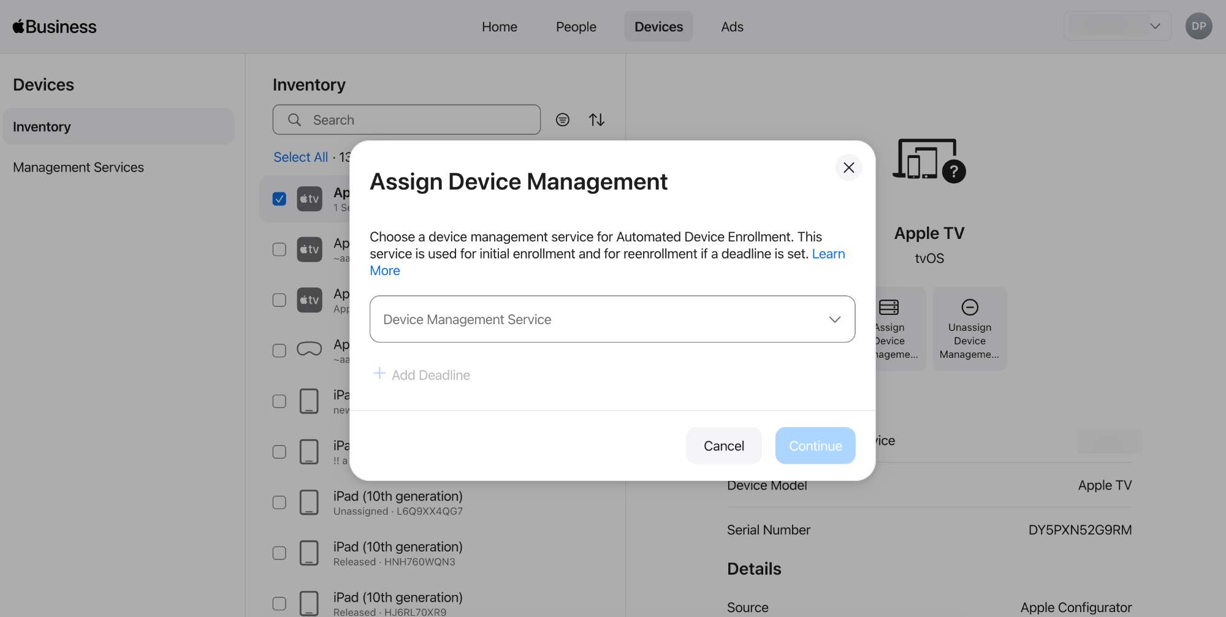Click the Apple Business logo
The width and height of the screenshot is (1226, 617).
[55, 26]
